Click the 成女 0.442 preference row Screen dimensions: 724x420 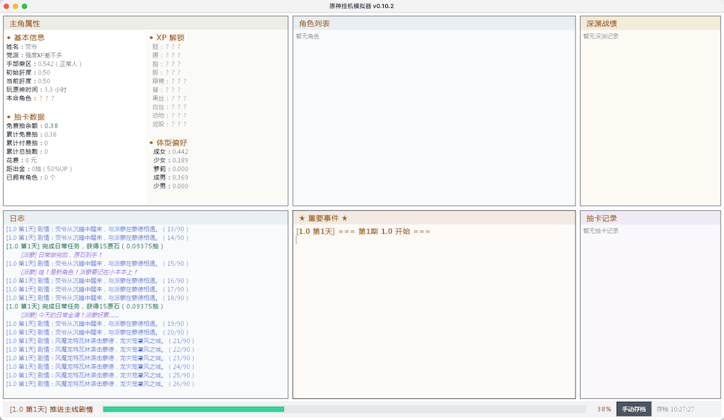pos(170,151)
